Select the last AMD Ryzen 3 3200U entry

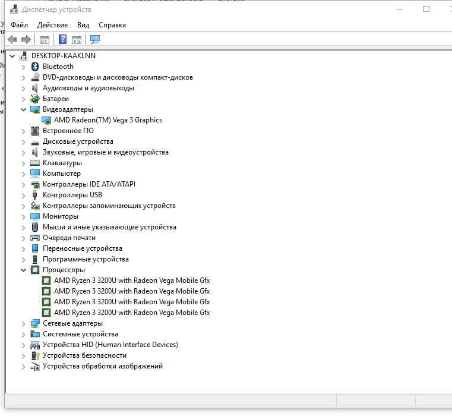pyautogui.click(x=132, y=313)
